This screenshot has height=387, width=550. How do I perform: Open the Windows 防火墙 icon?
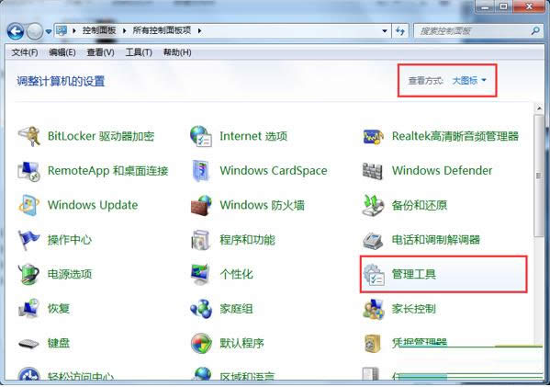(x=201, y=205)
